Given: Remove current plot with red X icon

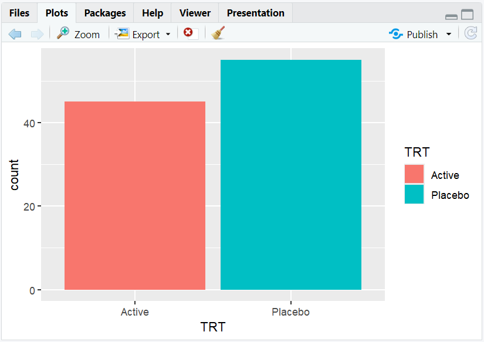Looking at the screenshot, I should click(x=188, y=33).
